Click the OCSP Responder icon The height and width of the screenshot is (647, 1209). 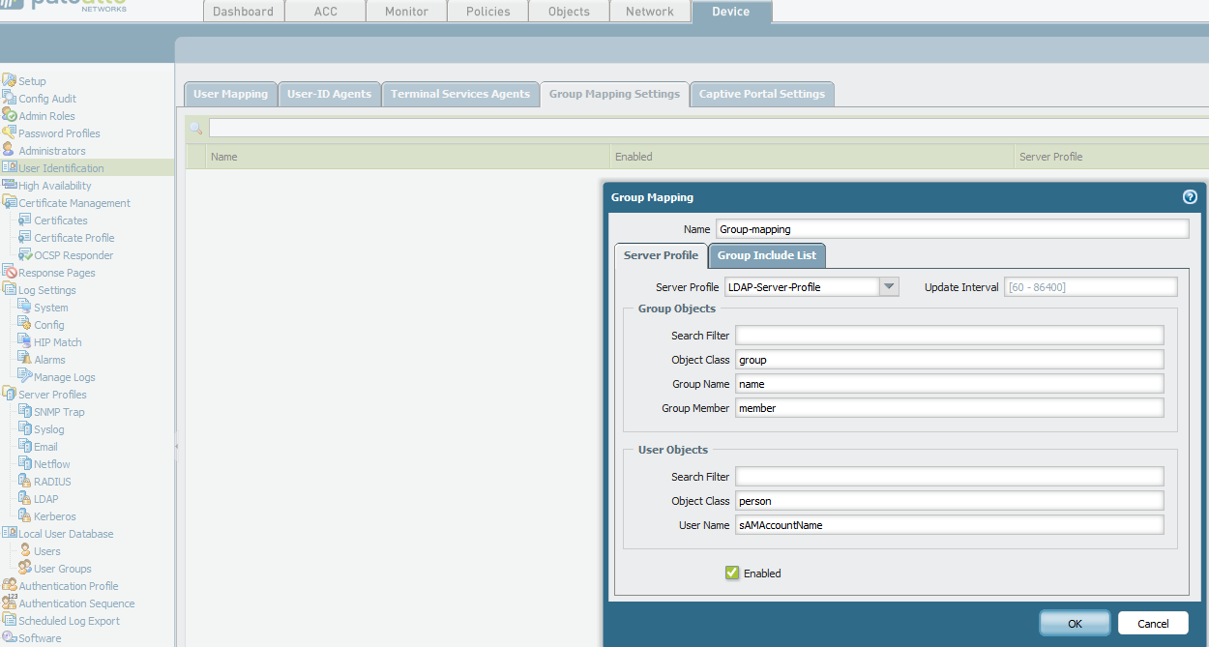25,254
